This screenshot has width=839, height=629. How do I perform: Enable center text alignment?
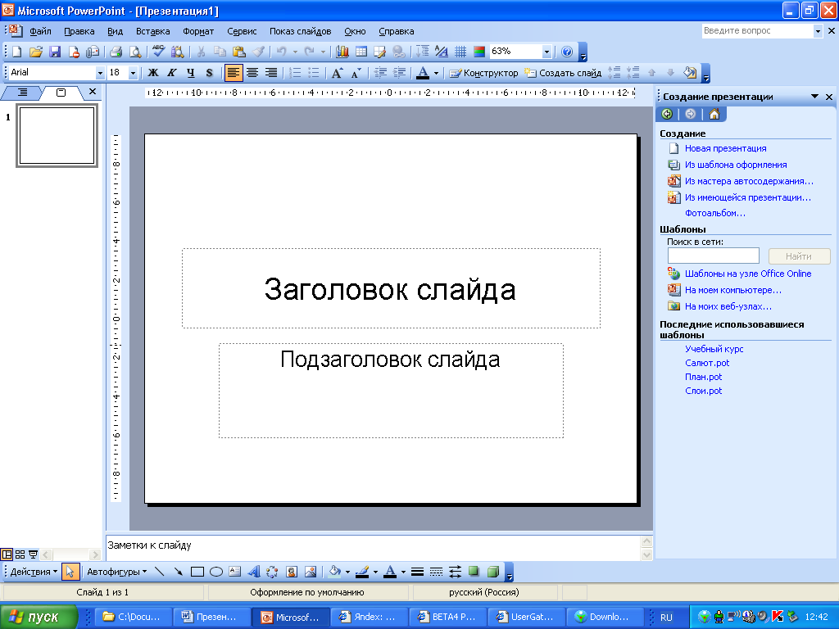(x=252, y=73)
